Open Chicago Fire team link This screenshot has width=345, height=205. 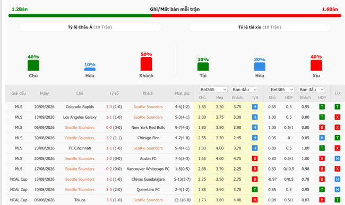point(148,138)
